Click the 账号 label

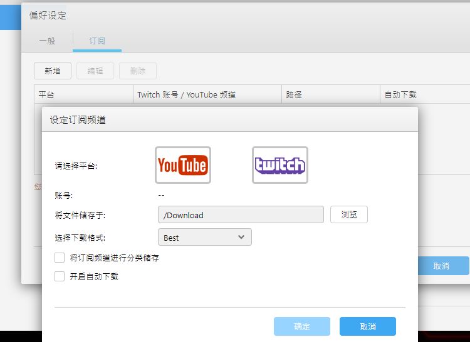point(63,196)
